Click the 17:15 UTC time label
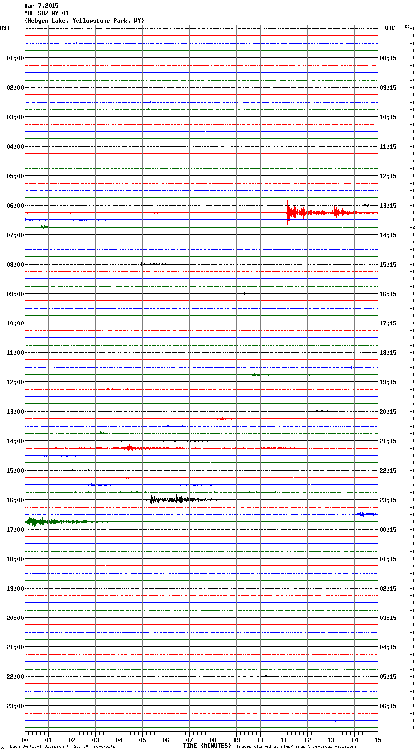 pyautogui.click(x=388, y=323)
